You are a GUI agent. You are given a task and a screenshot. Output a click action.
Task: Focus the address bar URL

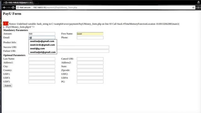(55, 8)
